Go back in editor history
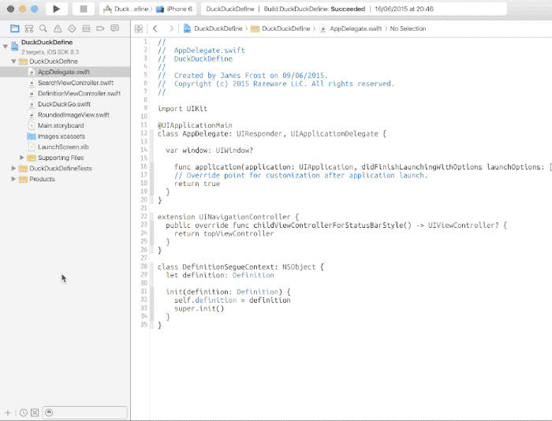 (155, 28)
